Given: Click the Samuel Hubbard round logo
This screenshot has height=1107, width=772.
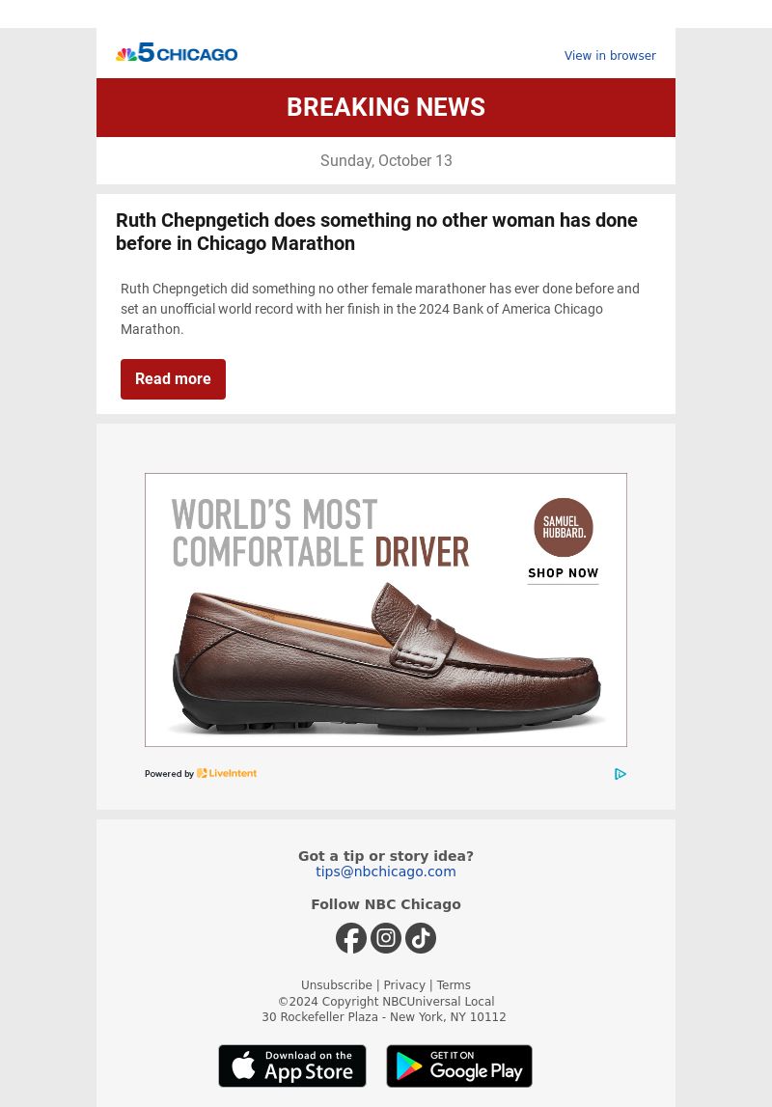Looking at the screenshot, I should [564, 527].
